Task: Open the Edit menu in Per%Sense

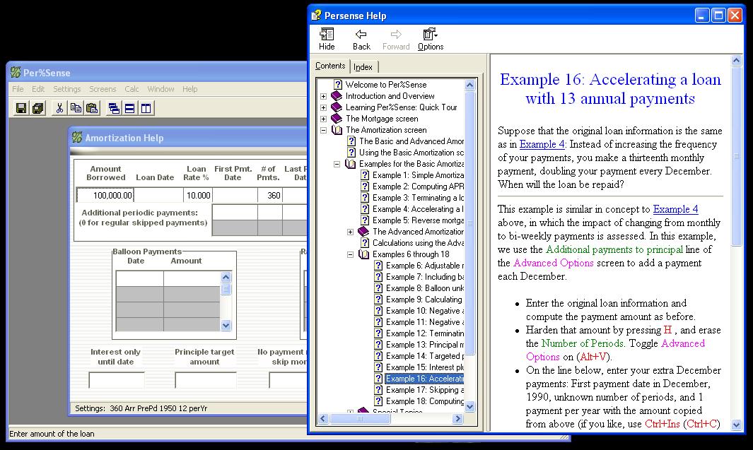Action: pyautogui.click(x=38, y=89)
